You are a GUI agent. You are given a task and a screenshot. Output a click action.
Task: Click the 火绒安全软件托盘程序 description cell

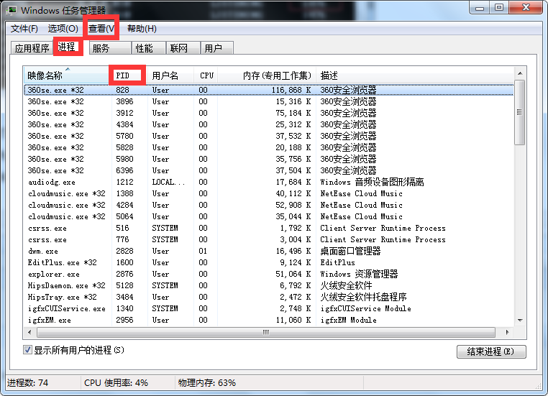coord(363,297)
